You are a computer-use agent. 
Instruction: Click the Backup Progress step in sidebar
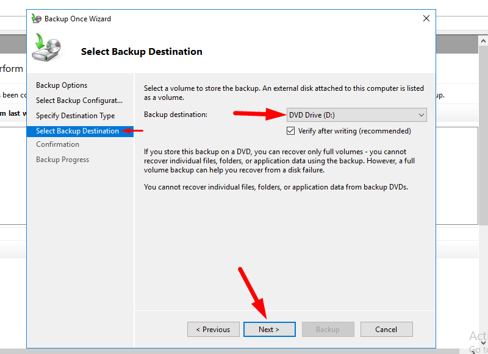pyautogui.click(x=62, y=160)
